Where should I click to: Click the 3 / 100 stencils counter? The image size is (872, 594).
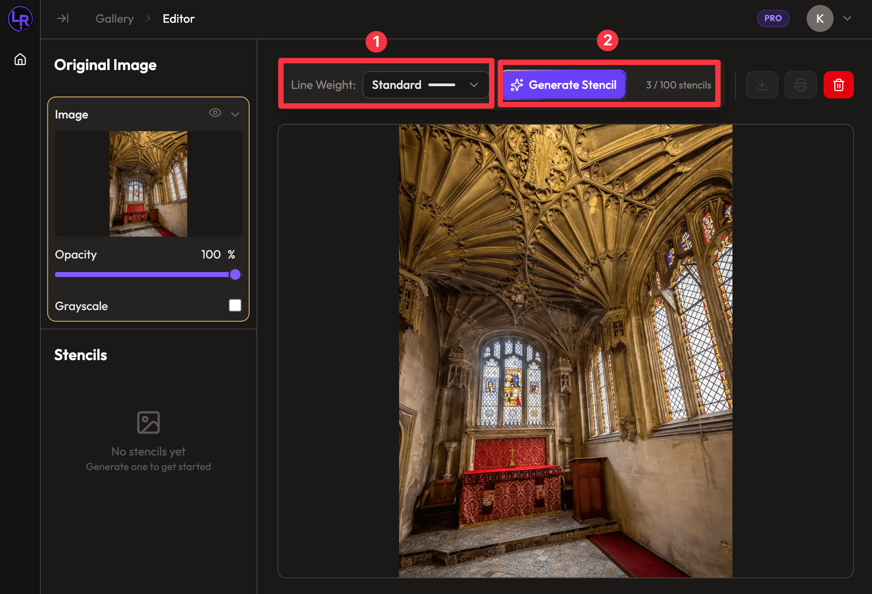click(678, 85)
